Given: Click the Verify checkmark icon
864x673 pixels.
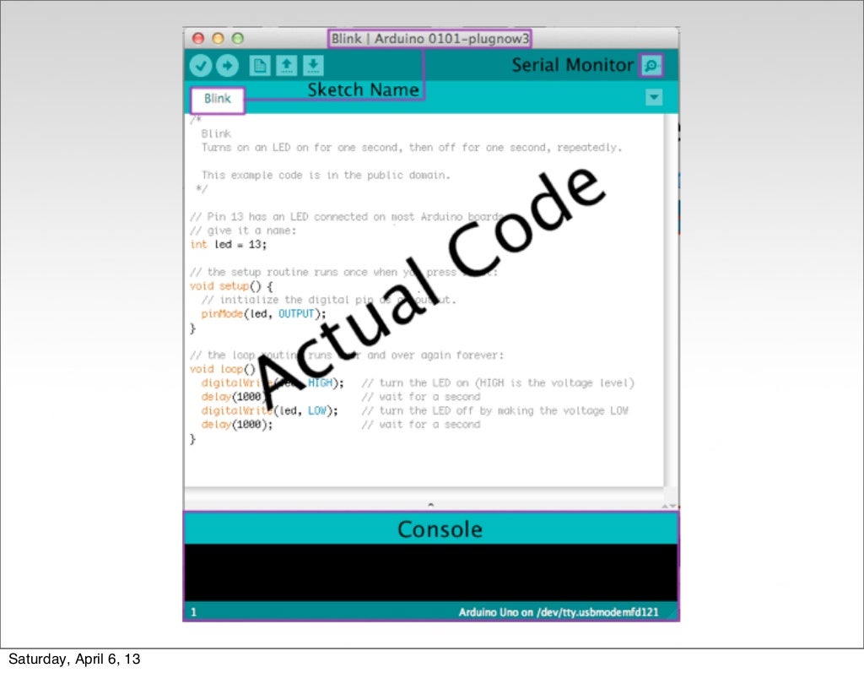Looking at the screenshot, I should click(201, 66).
